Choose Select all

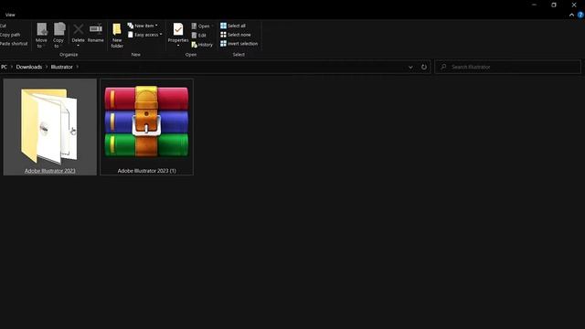[233, 26]
